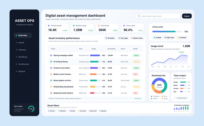Image resolution: width=204 pixels, height=126 pixels.
Task: Click the Team output 96.4% card
Action: click(132, 28)
